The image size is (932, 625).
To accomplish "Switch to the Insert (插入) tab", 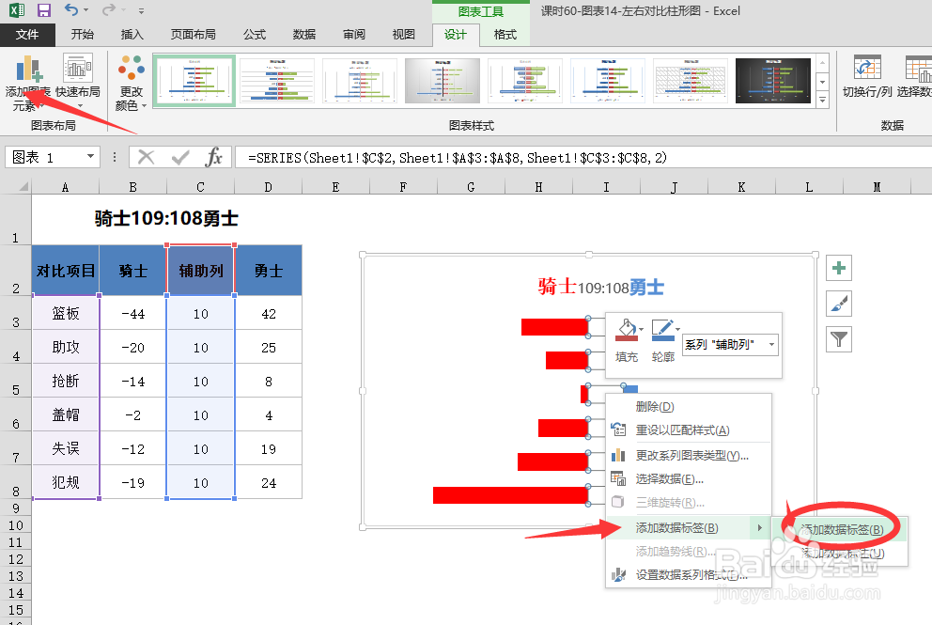I will pos(132,35).
